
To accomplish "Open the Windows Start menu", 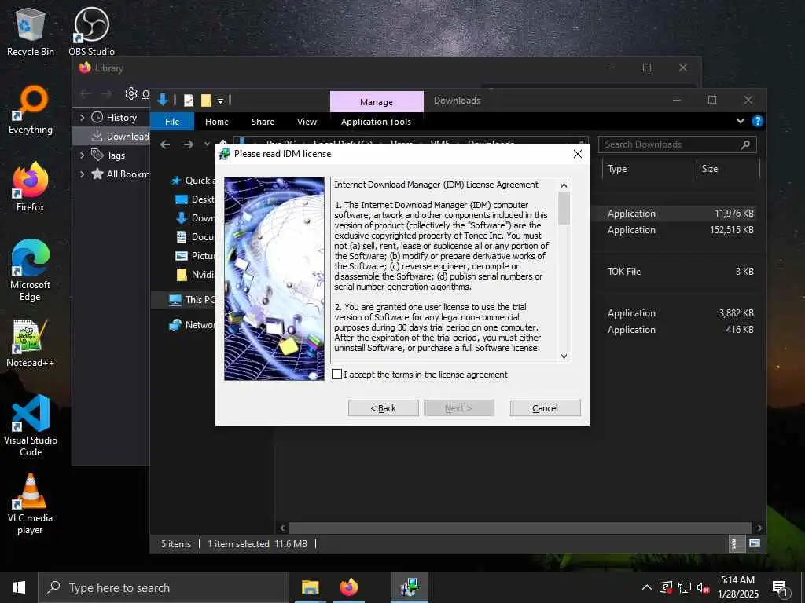I will [19, 587].
